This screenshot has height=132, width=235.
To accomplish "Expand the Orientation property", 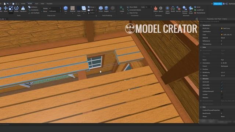I will point(201,63).
